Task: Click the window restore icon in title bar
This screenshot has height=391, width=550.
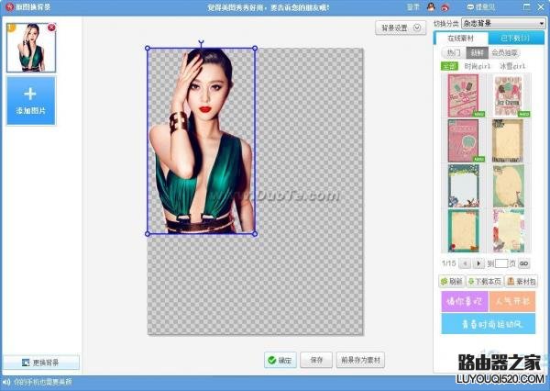Action: (526, 6)
